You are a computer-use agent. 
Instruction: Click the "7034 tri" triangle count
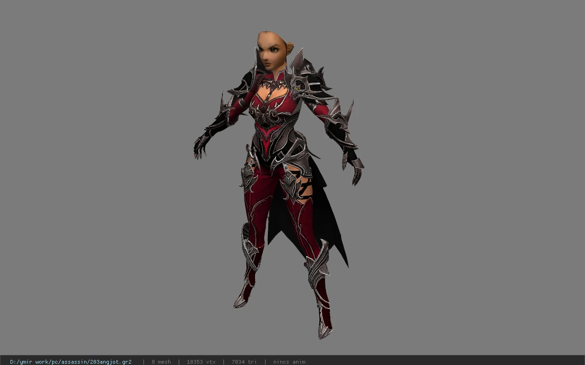coord(244,362)
